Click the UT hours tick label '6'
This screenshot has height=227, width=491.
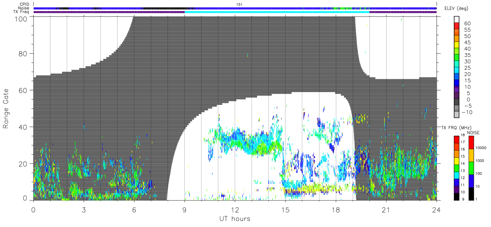click(x=134, y=210)
